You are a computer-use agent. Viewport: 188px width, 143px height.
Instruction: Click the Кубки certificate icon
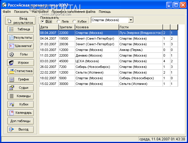(x=12, y=105)
